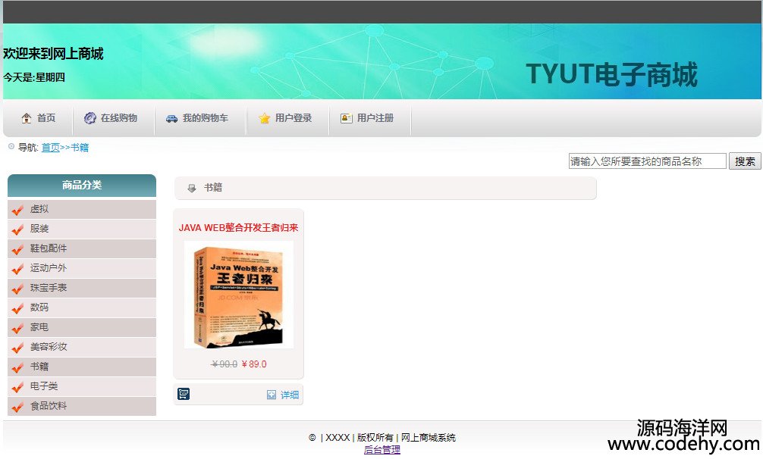Select the 数码 category

39,307
